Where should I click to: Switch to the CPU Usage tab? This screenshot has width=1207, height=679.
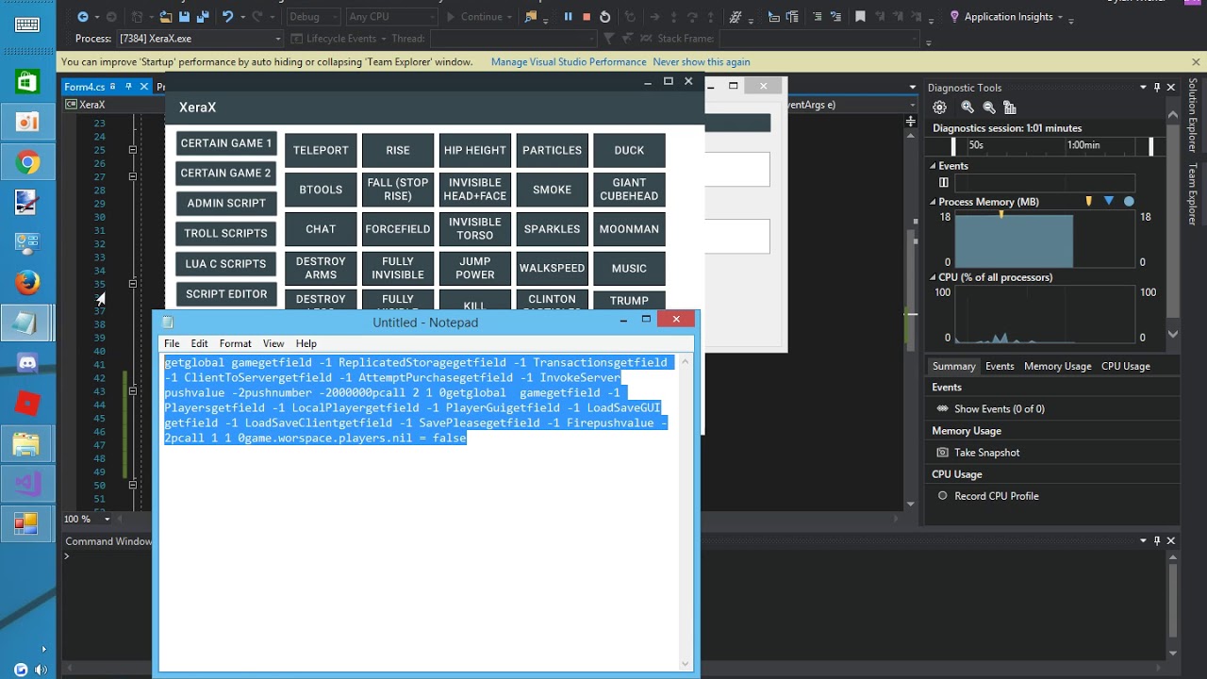coord(1126,366)
